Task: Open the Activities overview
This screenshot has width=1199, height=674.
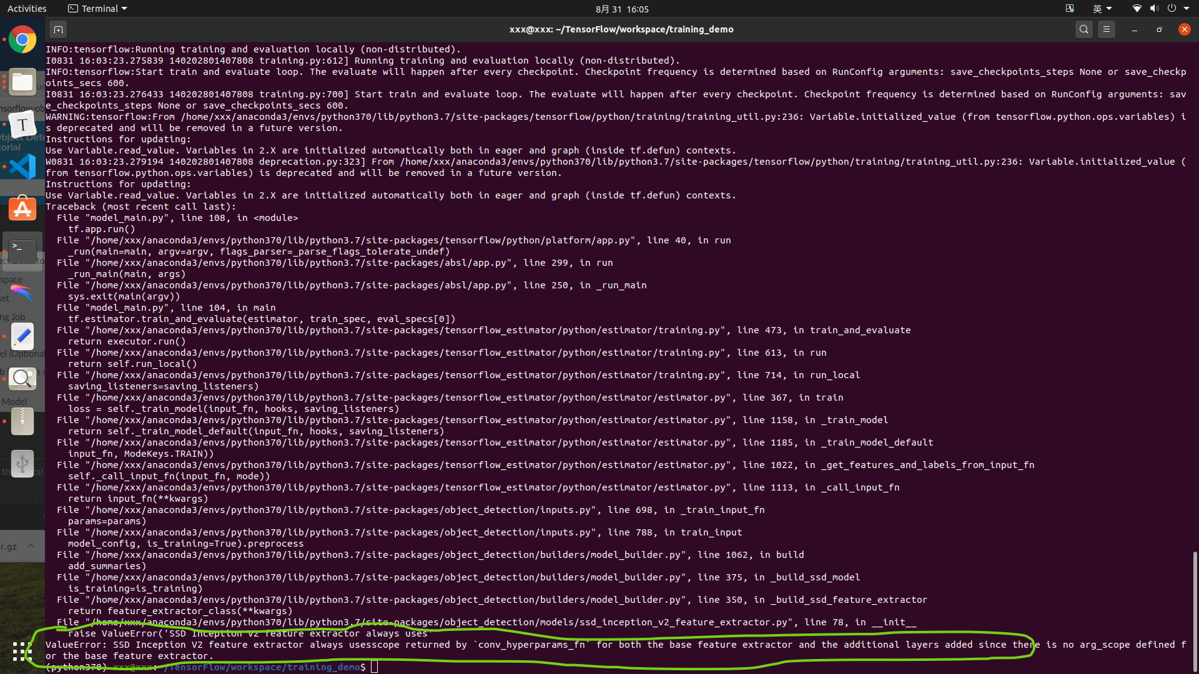Action: pyautogui.click(x=27, y=9)
